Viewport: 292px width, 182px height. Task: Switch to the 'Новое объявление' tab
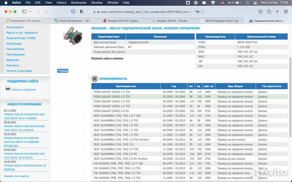tap(73, 20)
